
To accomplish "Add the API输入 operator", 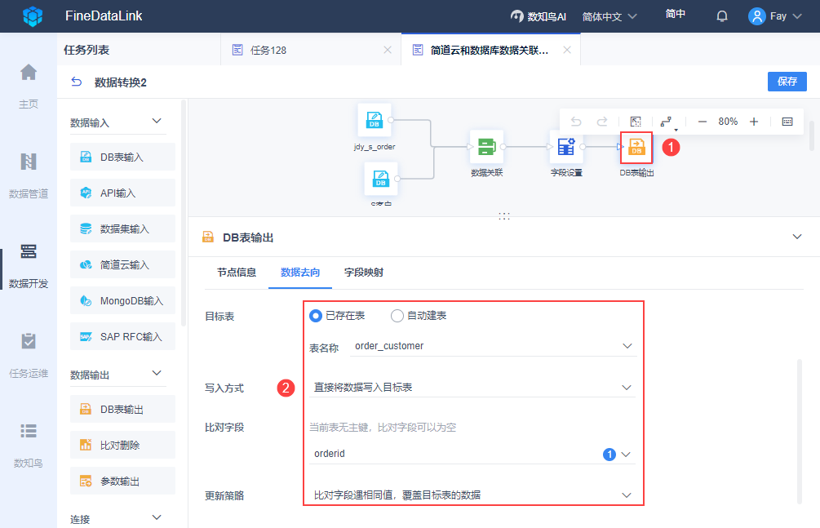I will pyautogui.click(x=122, y=193).
